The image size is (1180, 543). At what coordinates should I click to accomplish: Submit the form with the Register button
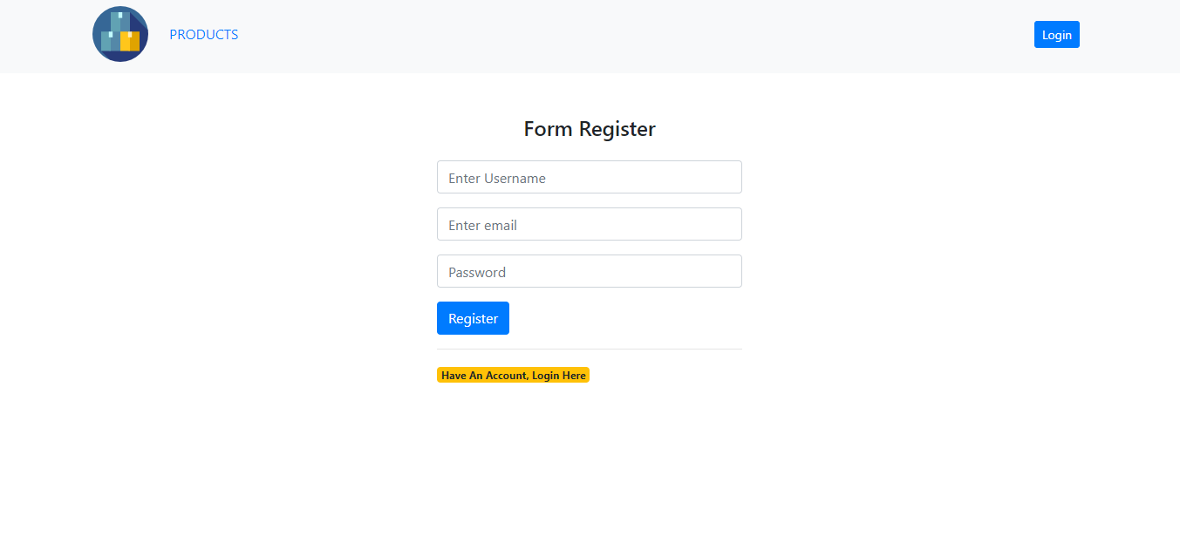click(473, 317)
